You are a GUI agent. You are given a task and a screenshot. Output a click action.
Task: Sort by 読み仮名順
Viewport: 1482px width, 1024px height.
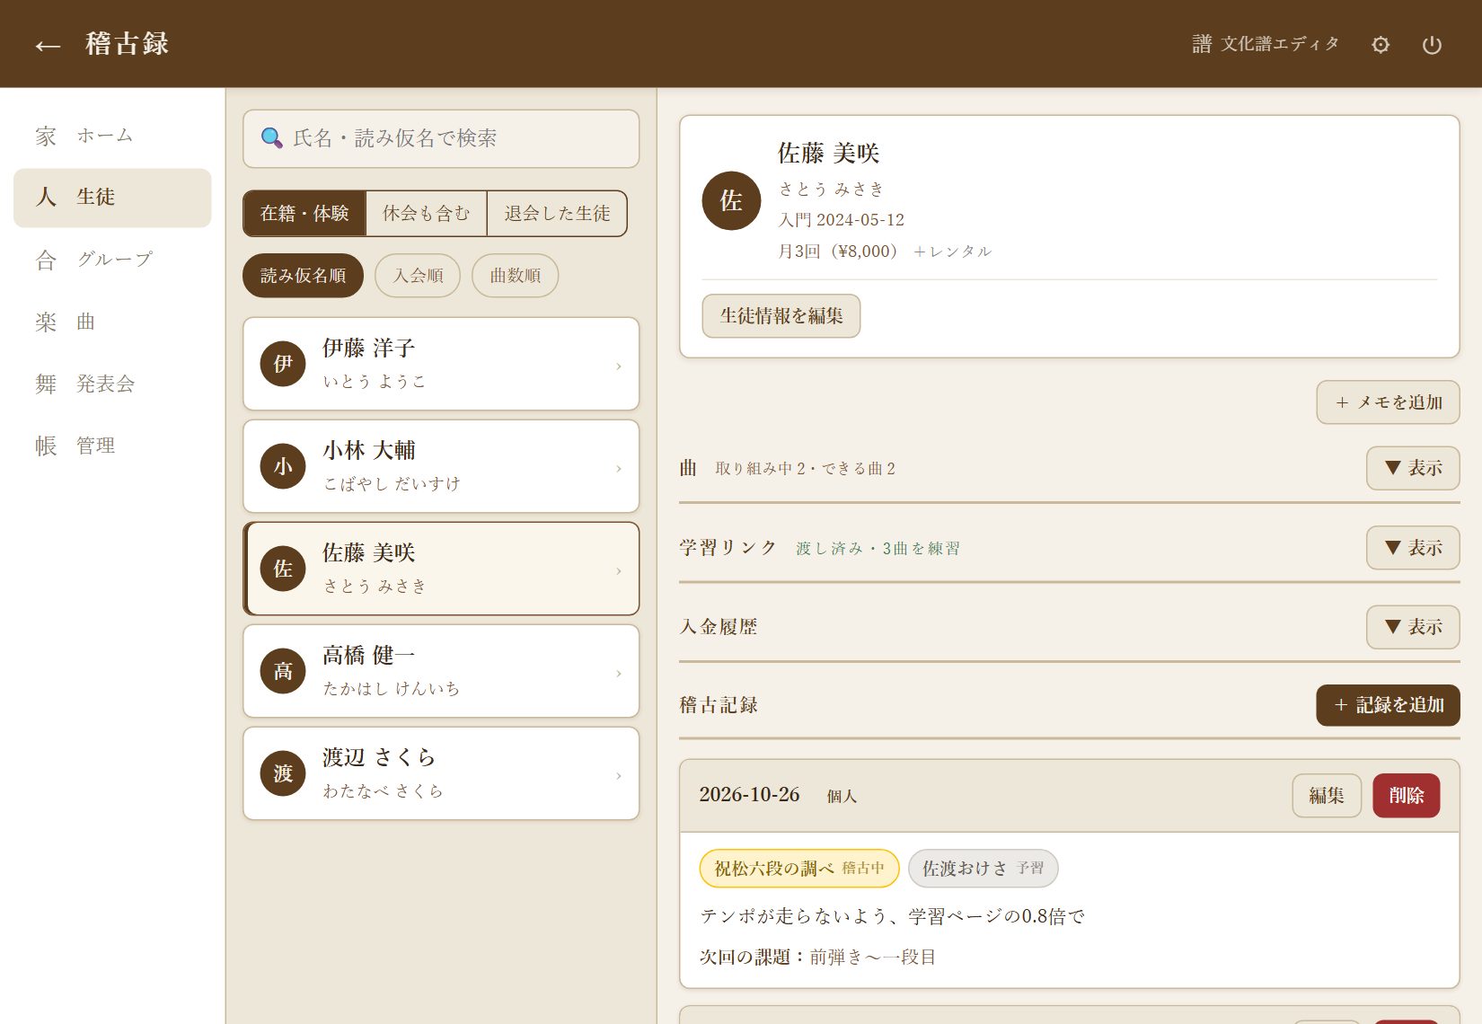tap(303, 276)
